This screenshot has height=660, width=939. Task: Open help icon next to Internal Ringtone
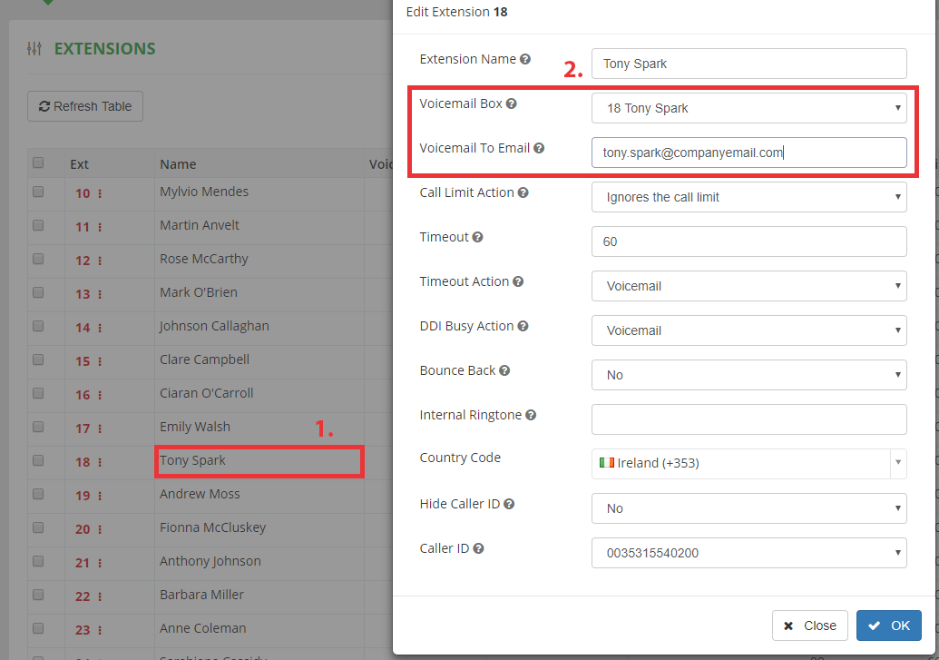(x=531, y=415)
